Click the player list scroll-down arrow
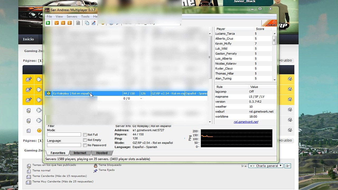338x190 pixels. (x=275, y=80)
